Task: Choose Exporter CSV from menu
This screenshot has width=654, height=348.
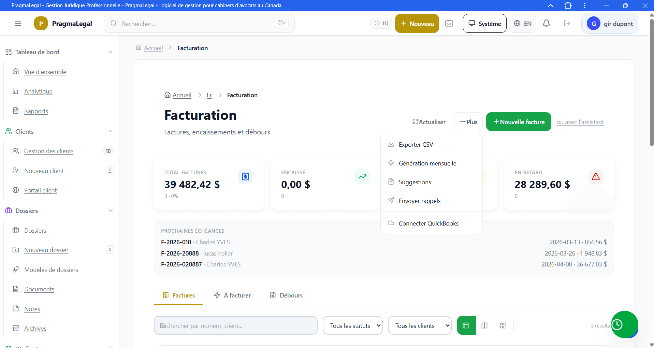Action: [432, 145]
